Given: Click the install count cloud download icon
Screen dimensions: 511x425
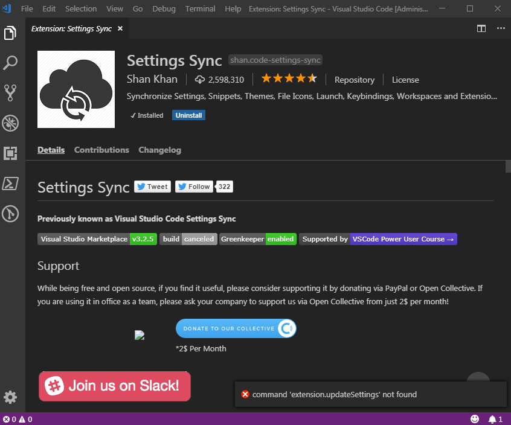Looking at the screenshot, I should tap(200, 80).
